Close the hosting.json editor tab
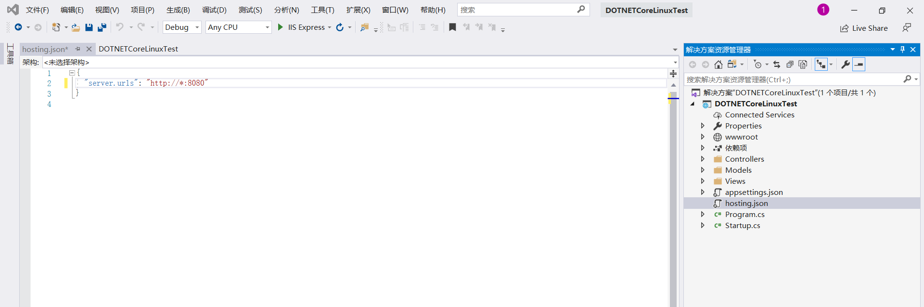924x307 pixels. pyautogui.click(x=89, y=49)
